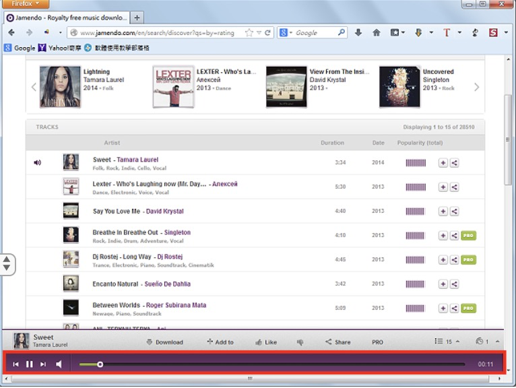Screen dimensions: 516x388
Task: Share Dj Rostej Long Way track
Action: point(455,259)
